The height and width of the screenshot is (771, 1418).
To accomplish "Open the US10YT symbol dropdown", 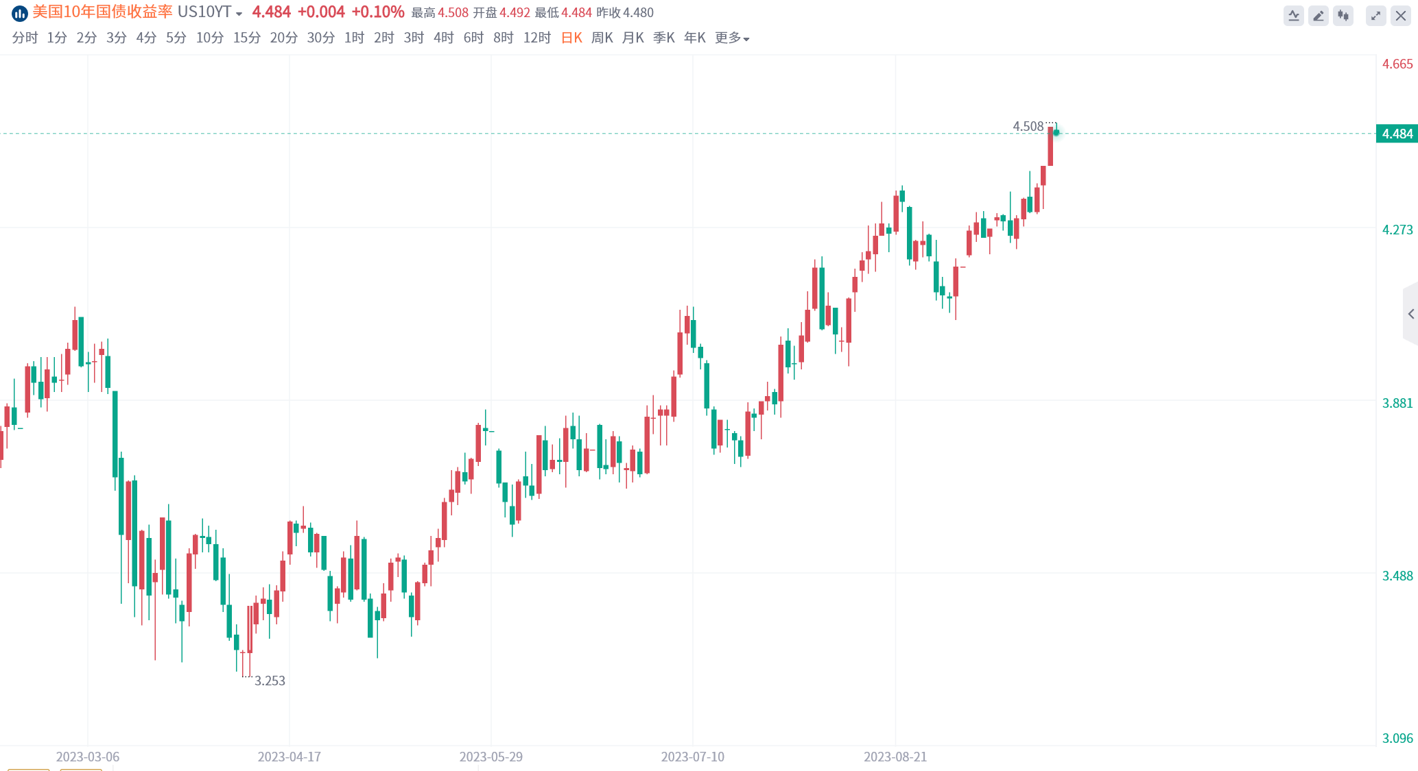I will click(210, 12).
